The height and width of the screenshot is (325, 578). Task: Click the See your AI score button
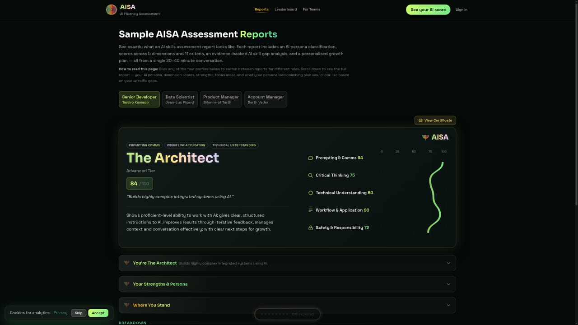(x=428, y=9)
